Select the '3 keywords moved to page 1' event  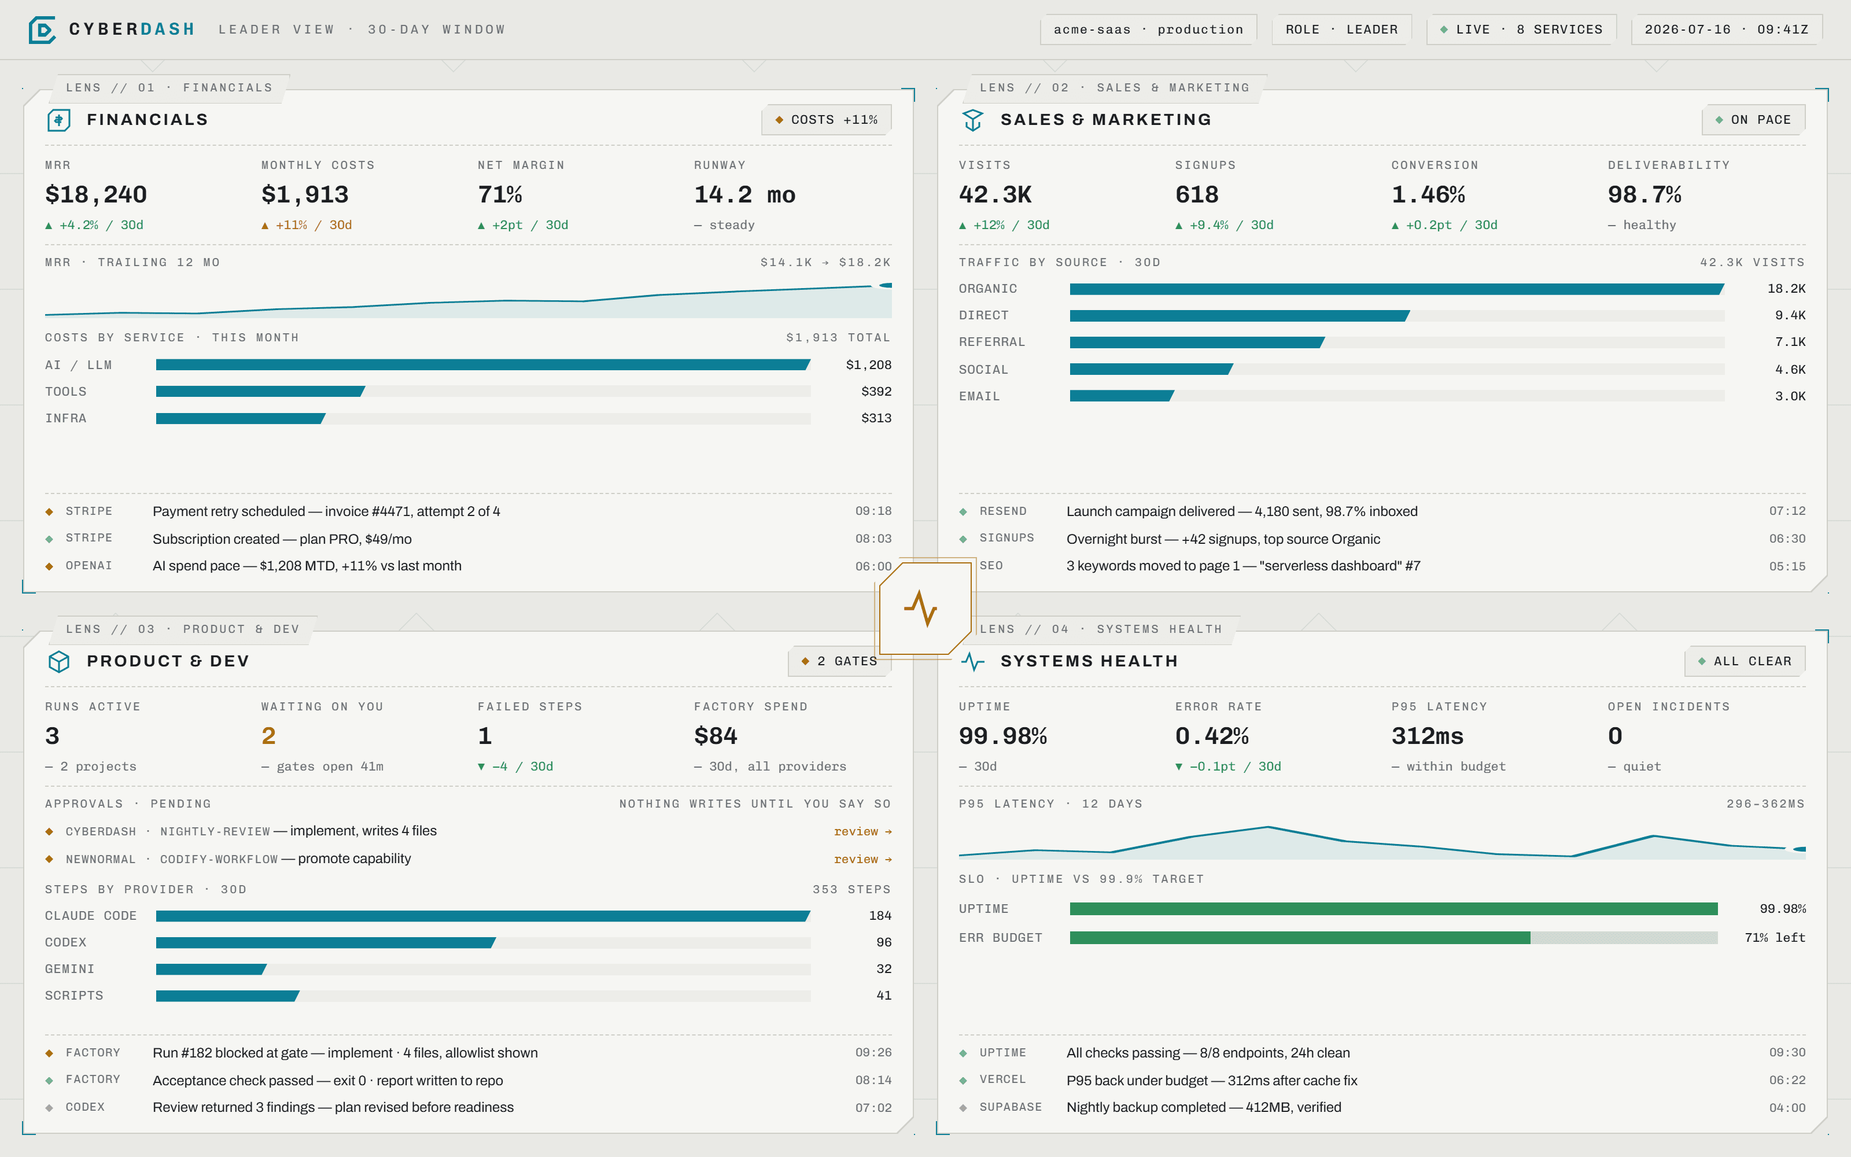click(1382, 566)
